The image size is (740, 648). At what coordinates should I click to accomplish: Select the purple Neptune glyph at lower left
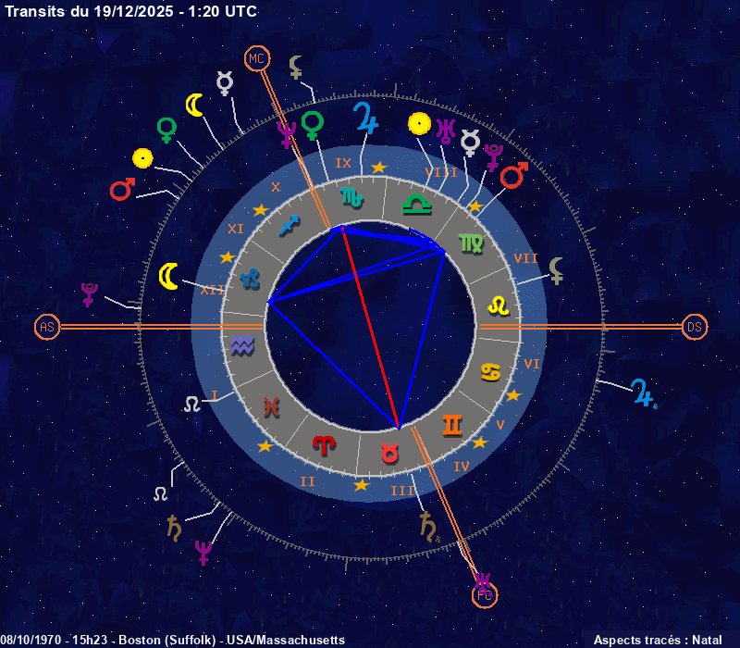click(203, 552)
